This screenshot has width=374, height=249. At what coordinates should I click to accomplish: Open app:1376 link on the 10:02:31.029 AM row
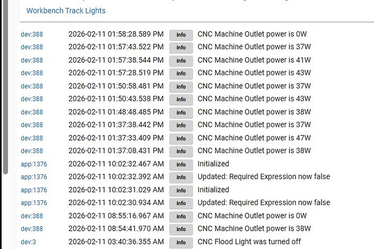[34, 190]
